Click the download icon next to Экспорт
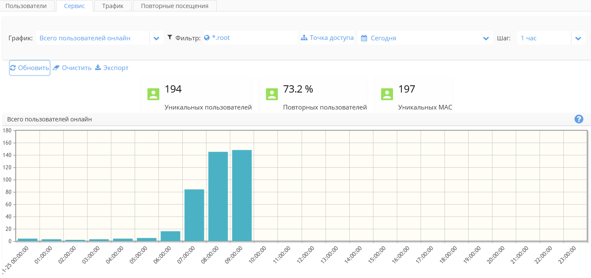This screenshot has height=278, width=591. [98, 67]
